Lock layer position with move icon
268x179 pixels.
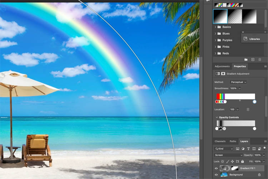(232, 161)
